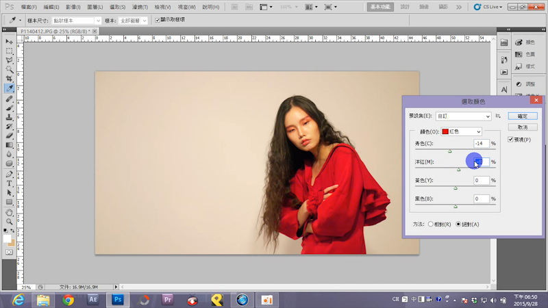Open the 樣本 sample layers dropdown

tap(133, 21)
